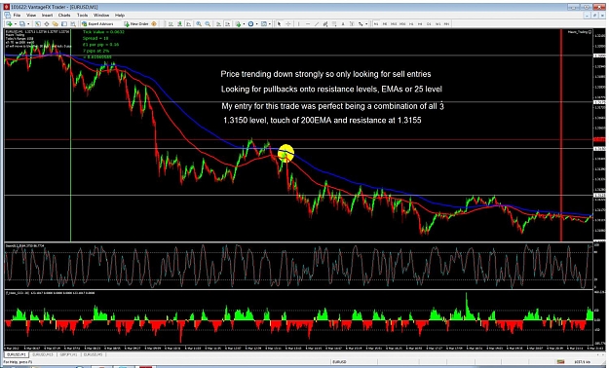
Task: Open the Charts menu
Action: 64,16
